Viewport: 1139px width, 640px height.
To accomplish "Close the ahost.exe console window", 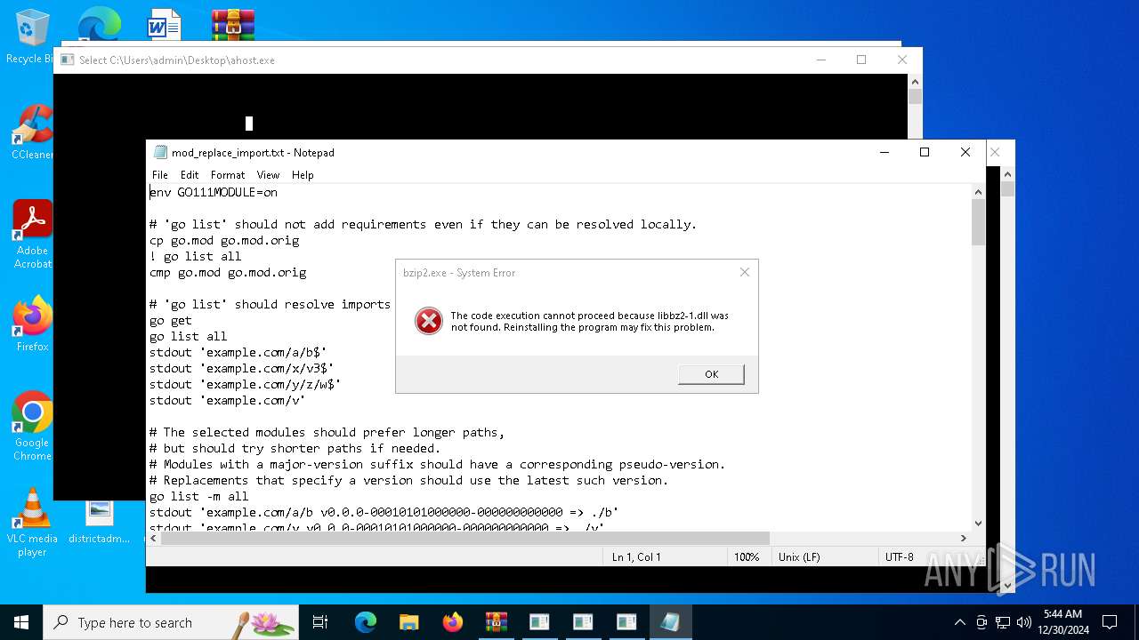I will click(x=902, y=60).
